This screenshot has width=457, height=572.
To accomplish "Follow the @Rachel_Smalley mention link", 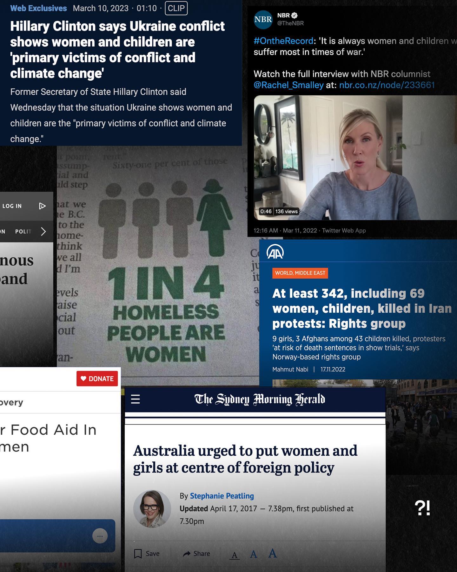I will tap(288, 85).
